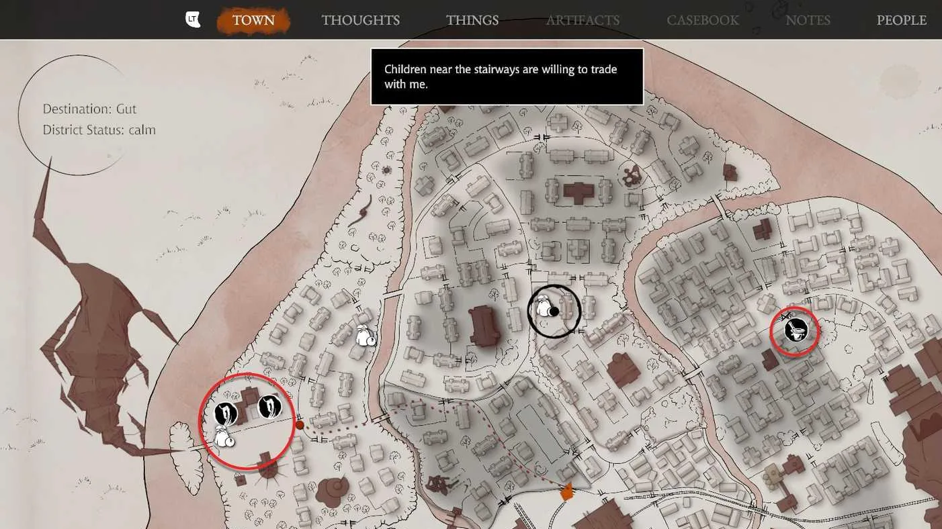Click the LT bumper icon beside TOWN
This screenshot has width=942, height=529.
(x=193, y=19)
